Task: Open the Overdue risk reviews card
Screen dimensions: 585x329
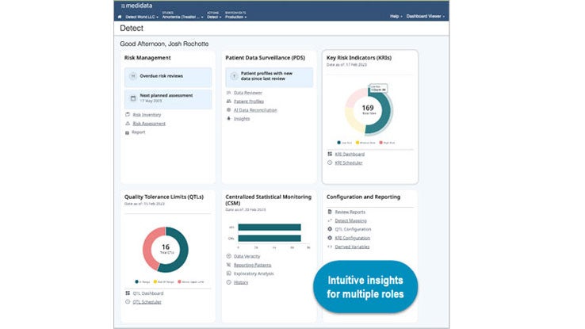Action: tap(168, 77)
